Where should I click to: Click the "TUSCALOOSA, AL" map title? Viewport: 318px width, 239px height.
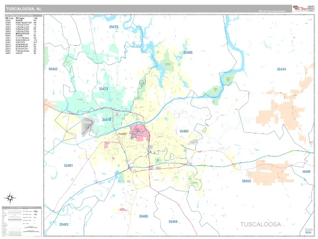tap(24, 9)
